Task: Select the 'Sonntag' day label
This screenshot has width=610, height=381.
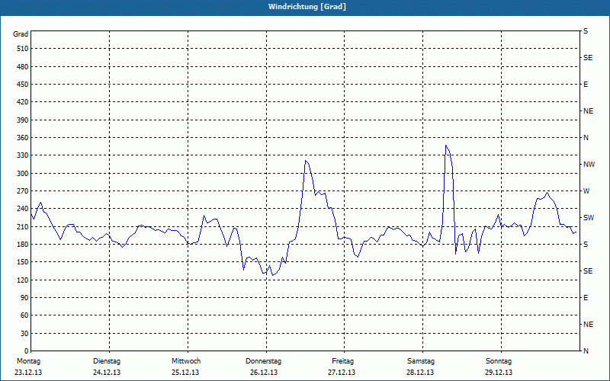Action: (499, 361)
